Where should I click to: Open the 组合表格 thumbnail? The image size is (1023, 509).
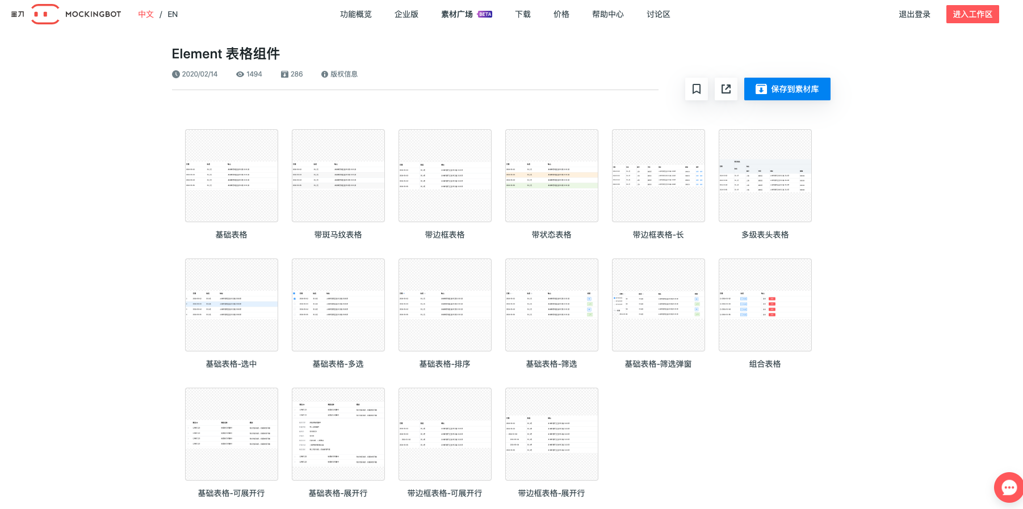pos(765,305)
